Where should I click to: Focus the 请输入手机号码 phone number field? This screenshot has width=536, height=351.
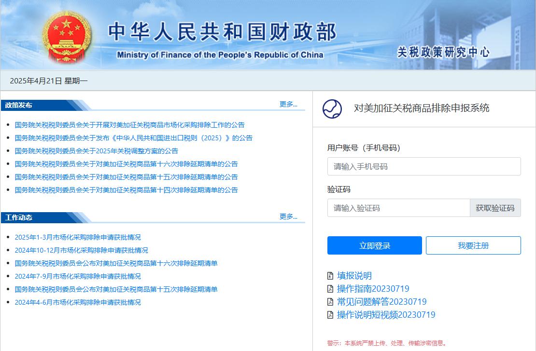point(424,166)
